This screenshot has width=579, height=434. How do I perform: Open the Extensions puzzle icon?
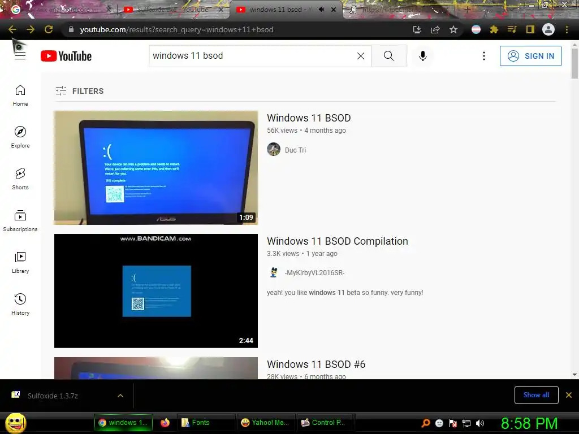point(494,29)
